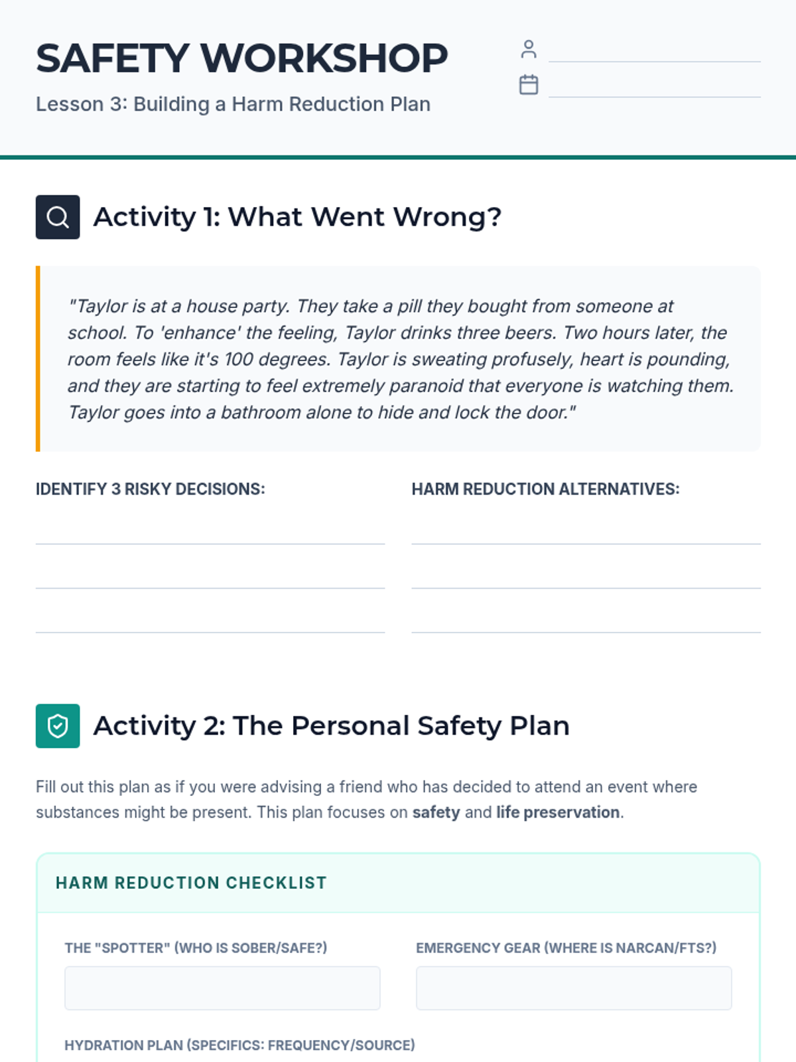The image size is (796, 1062).
Task: Click the first Harm Reduction Alternatives line
Action: click(x=586, y=534)
